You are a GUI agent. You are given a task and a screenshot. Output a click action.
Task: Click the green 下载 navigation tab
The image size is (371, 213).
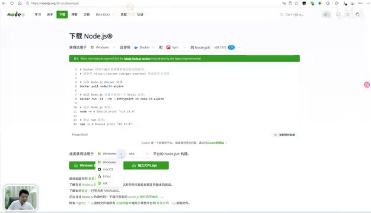[x=62, y=14]
